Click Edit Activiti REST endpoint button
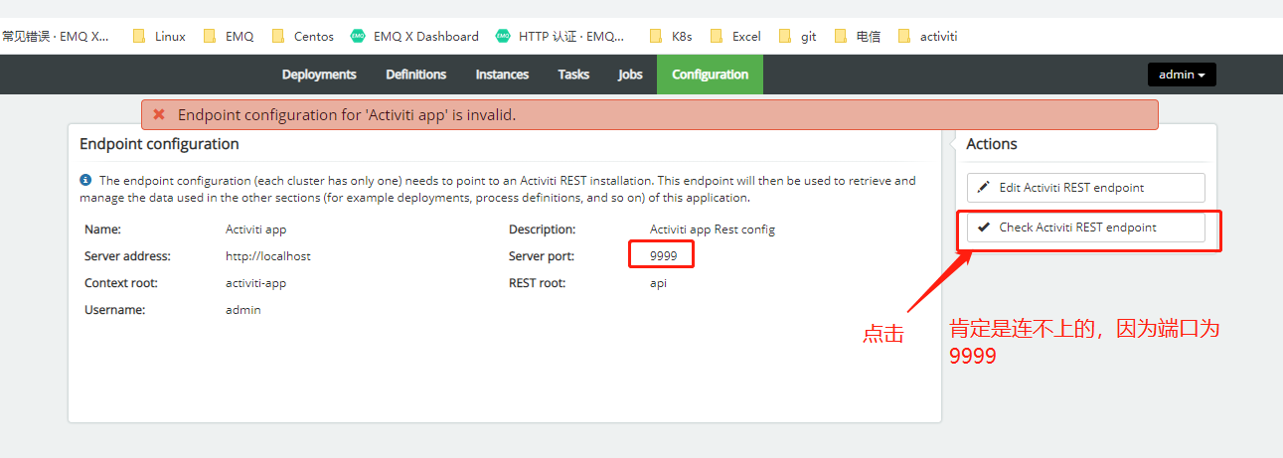 pyautogui.click(x=1085, y=188)
